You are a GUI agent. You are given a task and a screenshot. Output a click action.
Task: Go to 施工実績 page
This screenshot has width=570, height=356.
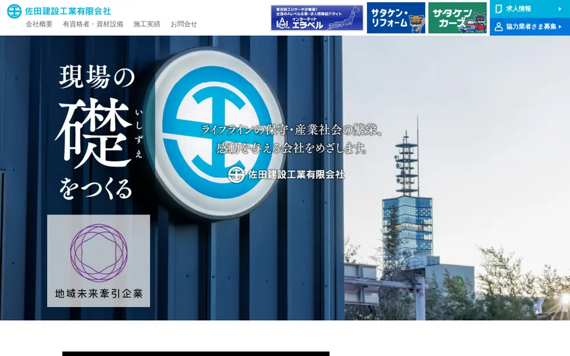coord(146,24)
